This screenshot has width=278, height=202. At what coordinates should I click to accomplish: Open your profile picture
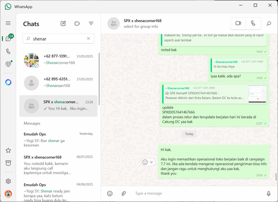click(x=8, y=194)
